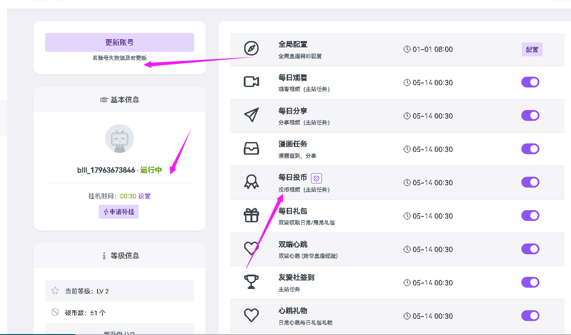Click the trophy icon for 友爱社签到

251,282
